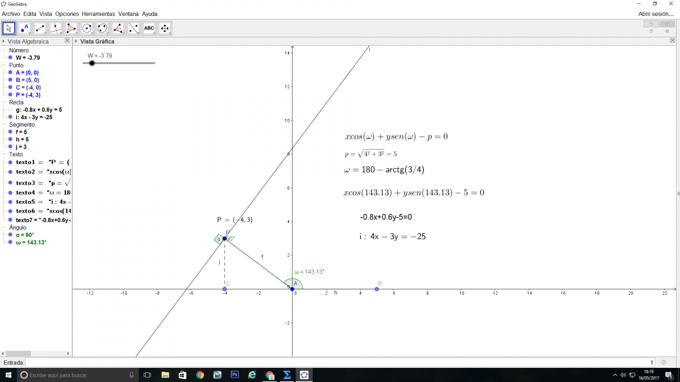The image size is (680, 382).
Task: Click the Entrada input field
Action: 340,362
